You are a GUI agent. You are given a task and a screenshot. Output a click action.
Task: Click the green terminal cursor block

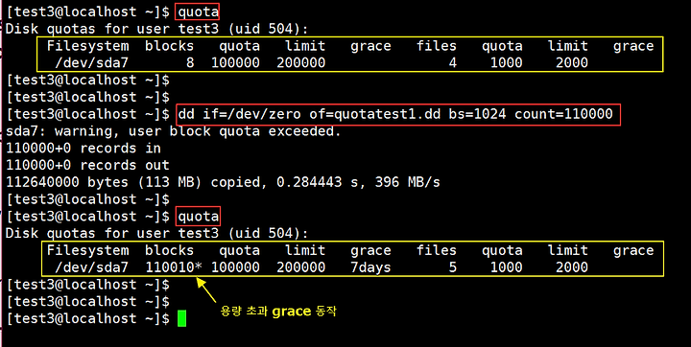pos(182,318)
